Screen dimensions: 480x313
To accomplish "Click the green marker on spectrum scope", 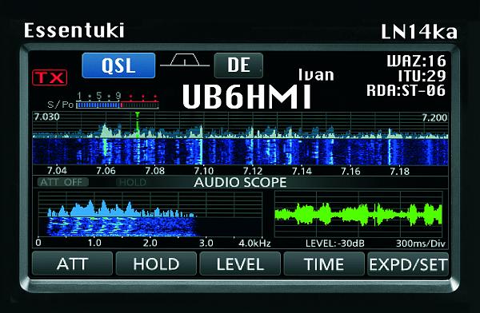I will tap(138, 124).
